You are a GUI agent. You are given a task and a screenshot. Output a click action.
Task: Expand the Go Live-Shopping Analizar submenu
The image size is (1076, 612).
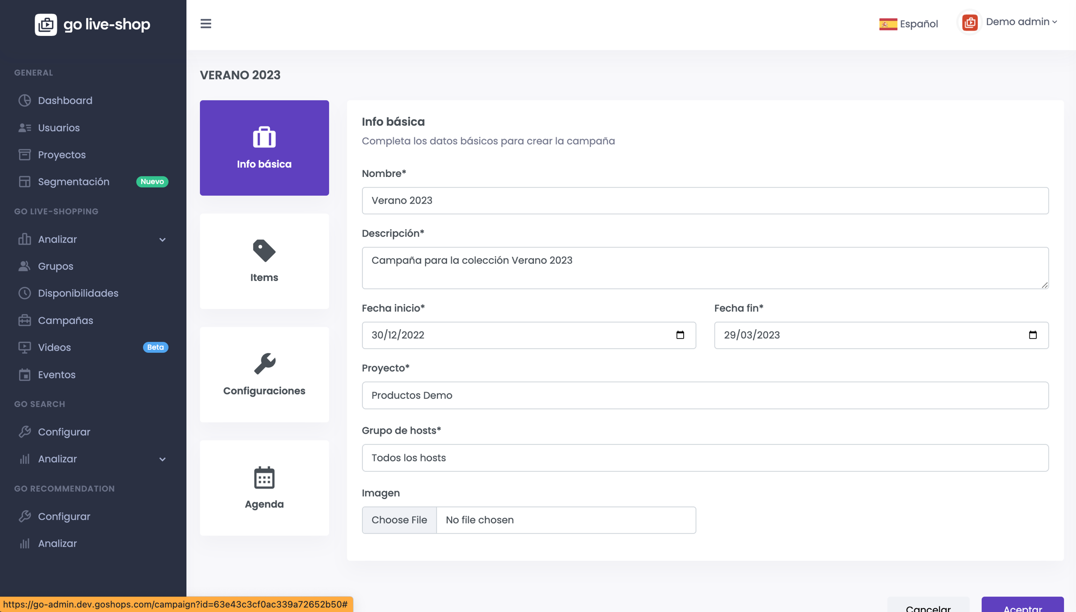point(162,239)
